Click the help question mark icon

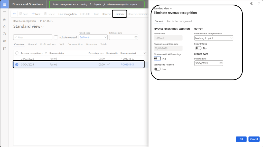(x=258, y=4)
